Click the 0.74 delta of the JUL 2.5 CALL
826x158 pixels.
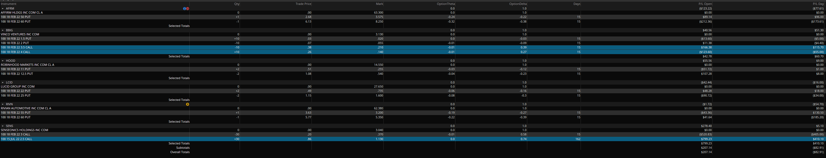pyautogui.click(x=523, y=140)
